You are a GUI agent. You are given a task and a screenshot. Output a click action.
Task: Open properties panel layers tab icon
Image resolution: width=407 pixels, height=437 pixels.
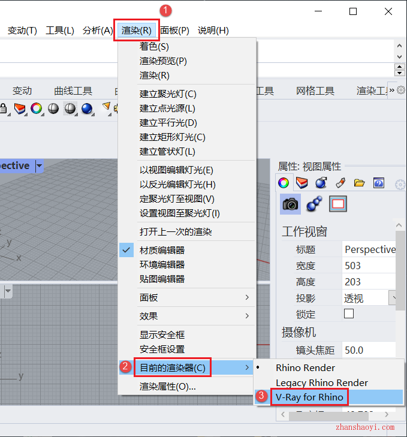pos(302,183)
